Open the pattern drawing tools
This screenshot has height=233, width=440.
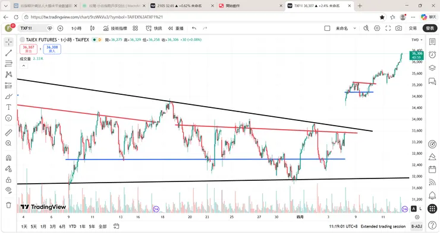click(x=9, y=74)
